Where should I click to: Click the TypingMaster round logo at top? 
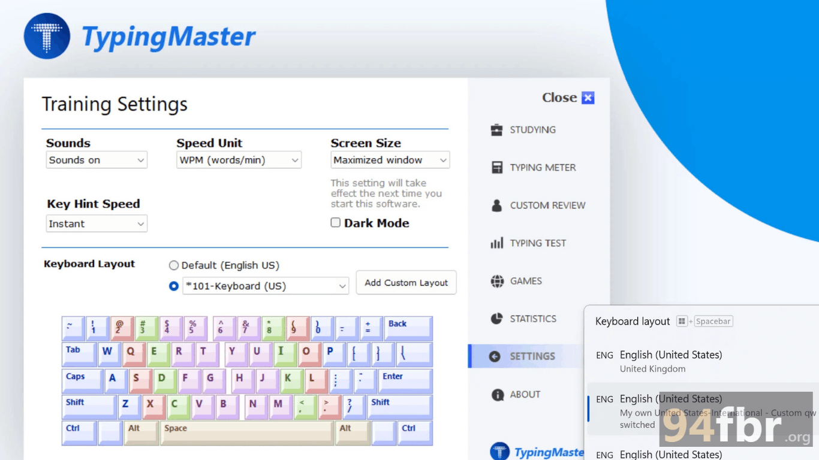(47, 36)
